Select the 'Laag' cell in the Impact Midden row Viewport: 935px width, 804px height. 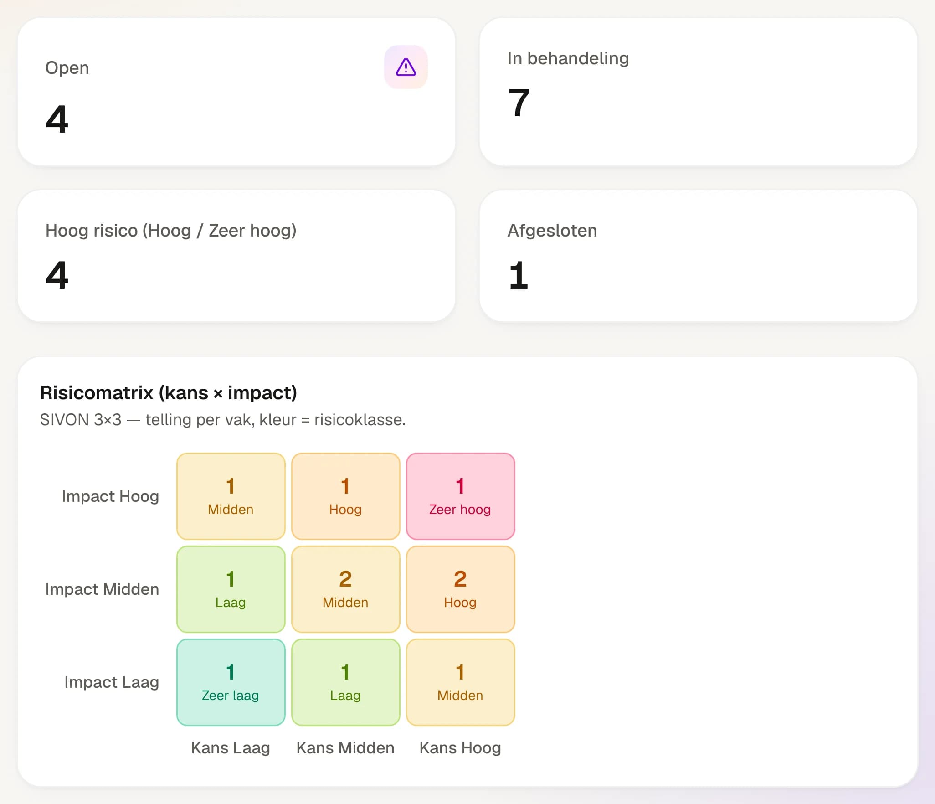[231, 589]
